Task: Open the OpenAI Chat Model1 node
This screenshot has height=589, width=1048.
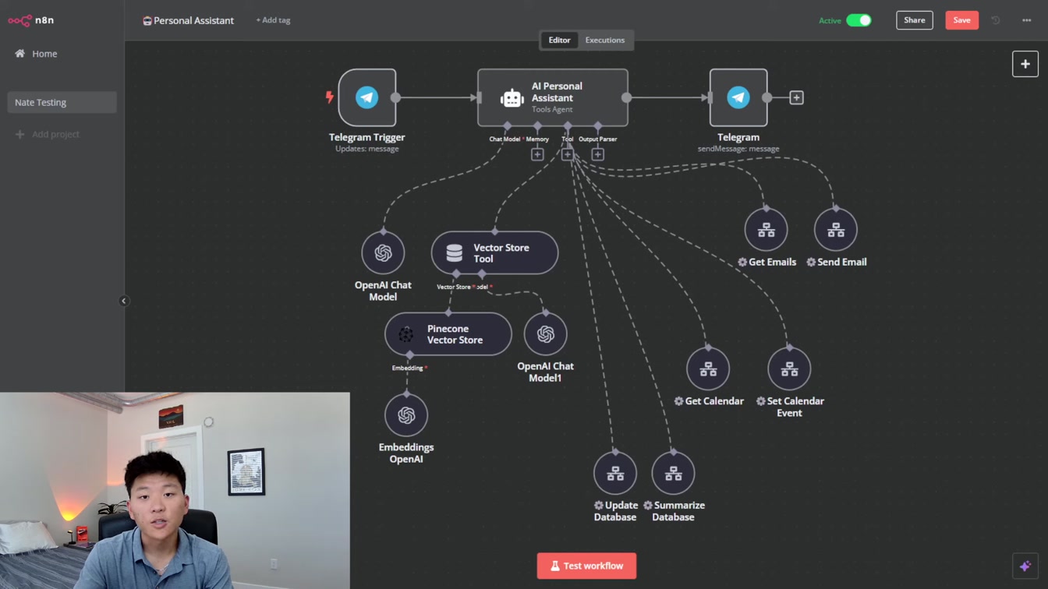Action: [546, 334]
